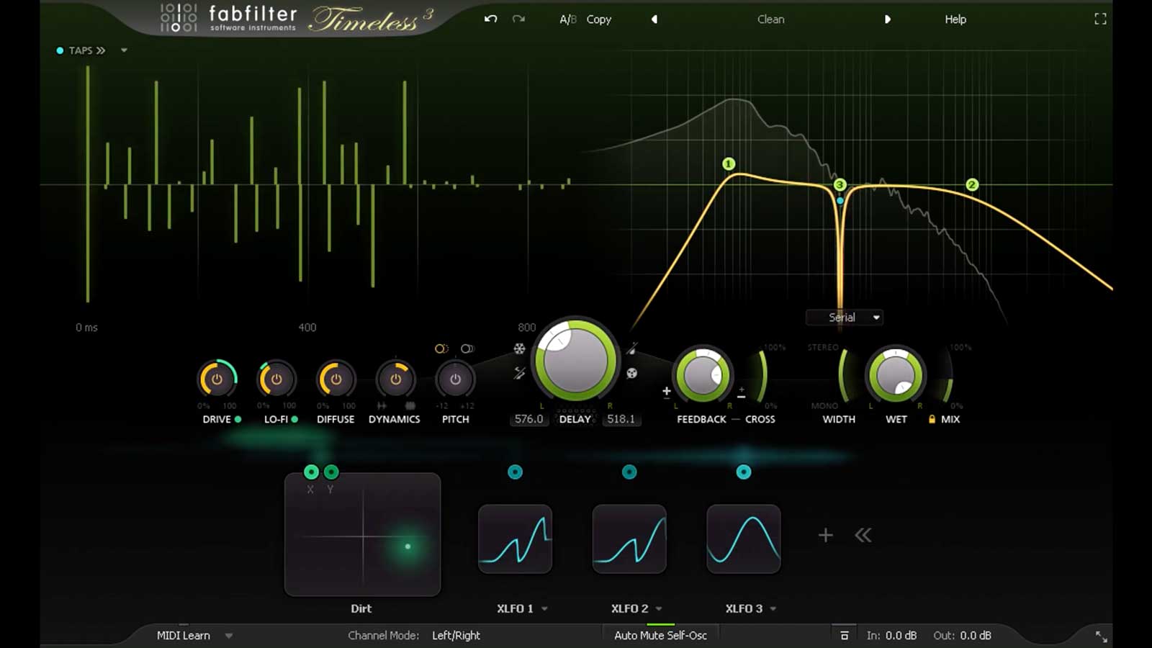
Task: Click Auto Mute Self-Osc at the bottom
Action: 660,635
